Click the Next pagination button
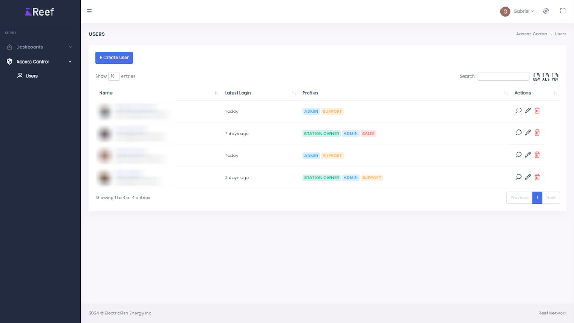Screen dimensions: 574x323 [551, 198]
